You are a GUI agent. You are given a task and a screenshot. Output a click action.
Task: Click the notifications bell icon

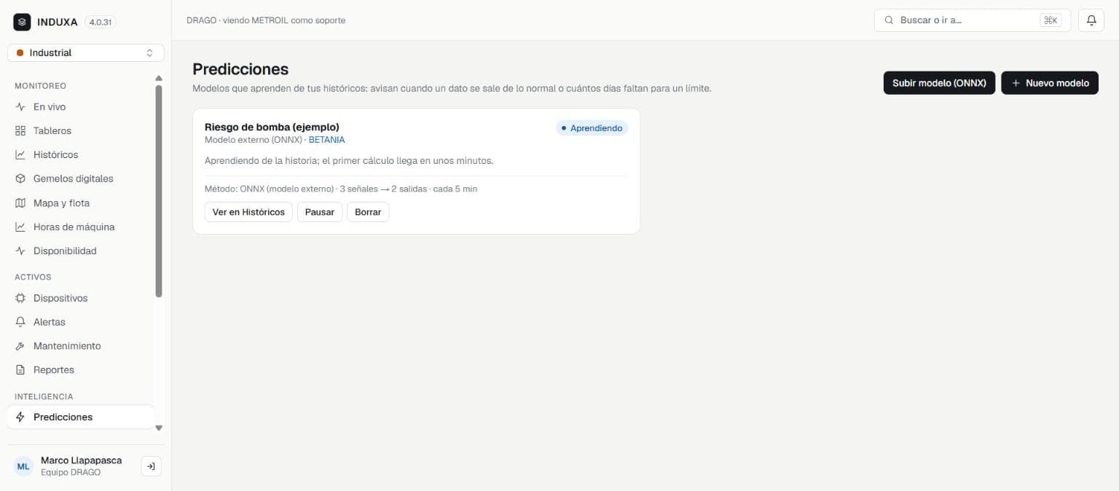pos(1091,20)
